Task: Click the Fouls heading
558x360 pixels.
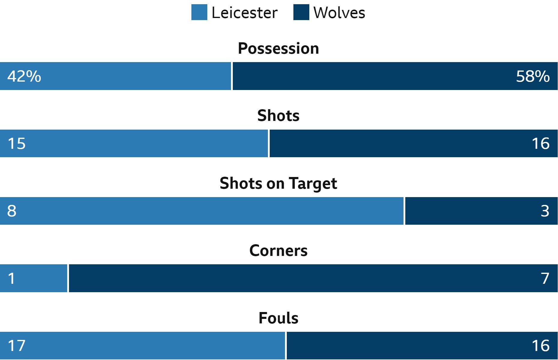Action: (278, 318)
